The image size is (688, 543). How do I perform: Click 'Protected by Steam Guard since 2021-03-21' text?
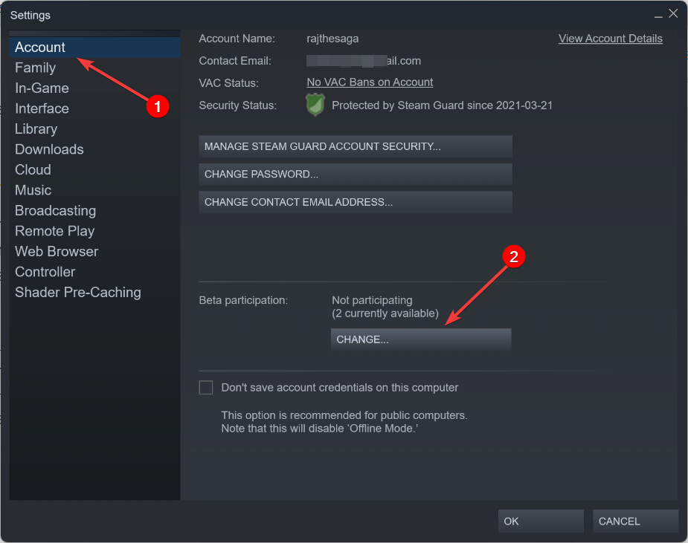pyautogui.click(x=443, y=105)
